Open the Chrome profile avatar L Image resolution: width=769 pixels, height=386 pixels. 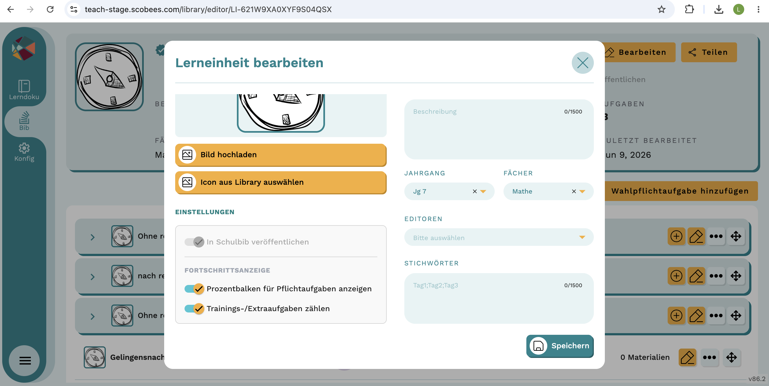click(x=738, y=10)
